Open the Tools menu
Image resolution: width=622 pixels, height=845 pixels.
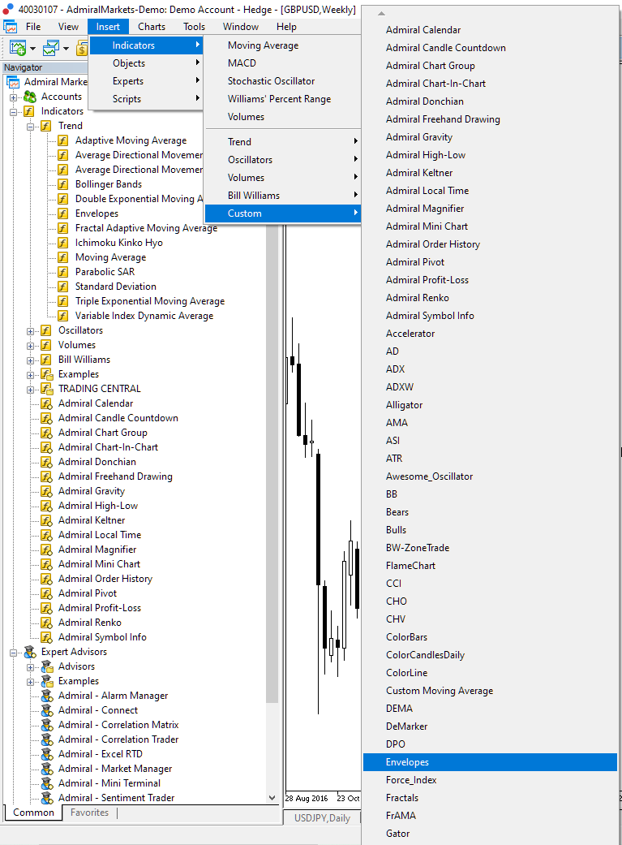194,27
